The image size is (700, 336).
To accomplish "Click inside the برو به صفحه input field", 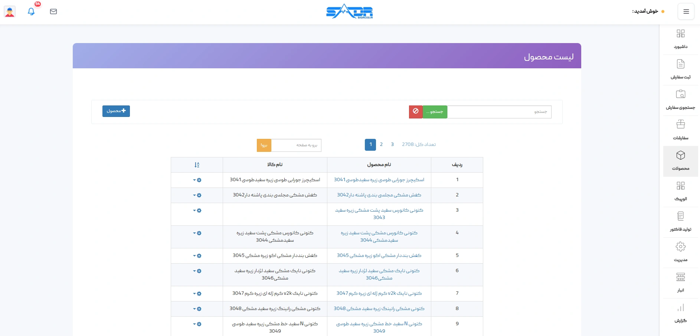I will [297, 145].
